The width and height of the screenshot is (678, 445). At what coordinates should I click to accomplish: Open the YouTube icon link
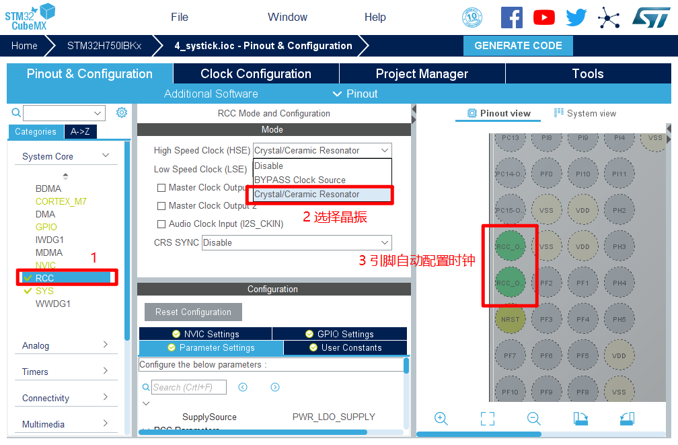pyautogui.click(x=543, y=18)
